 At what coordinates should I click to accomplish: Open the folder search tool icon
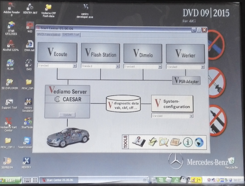(164, 142)
